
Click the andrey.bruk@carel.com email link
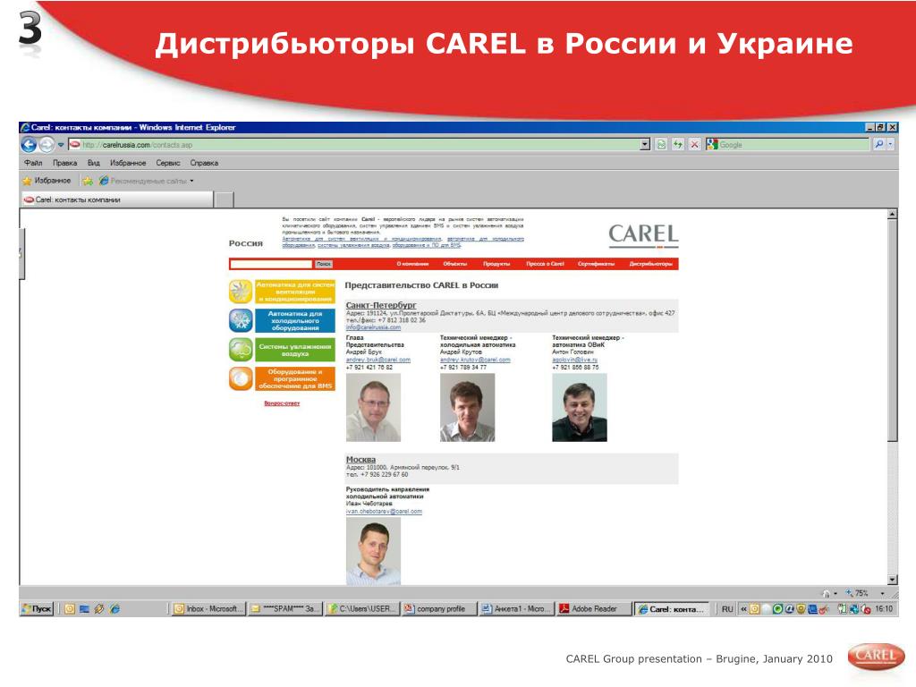[378, 360]
